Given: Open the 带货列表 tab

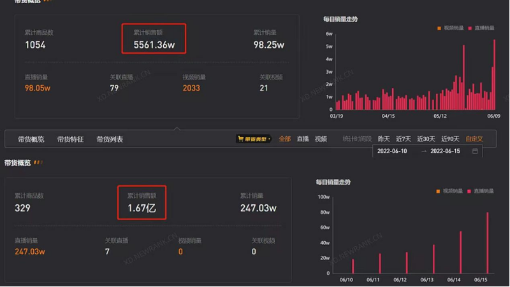Looking at the screenshot, I should [110, 139].
